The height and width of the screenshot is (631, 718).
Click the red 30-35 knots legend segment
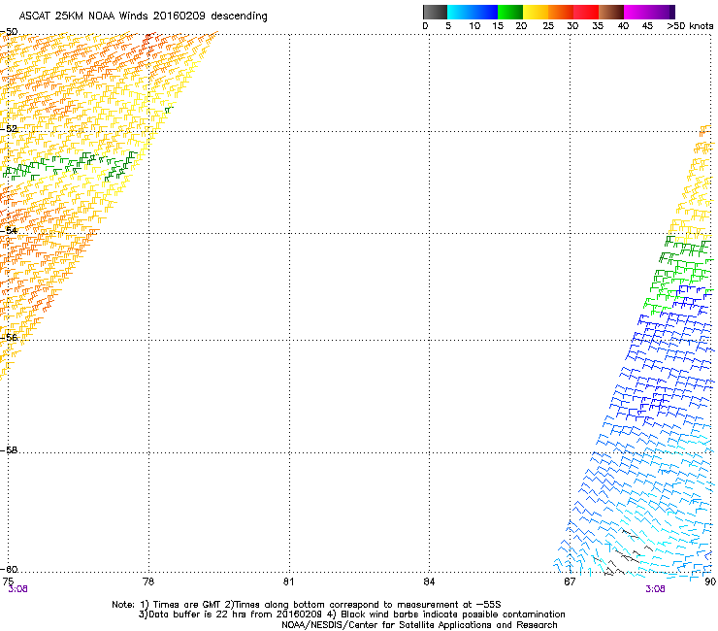pyautogui.click(x=586, y=12)
